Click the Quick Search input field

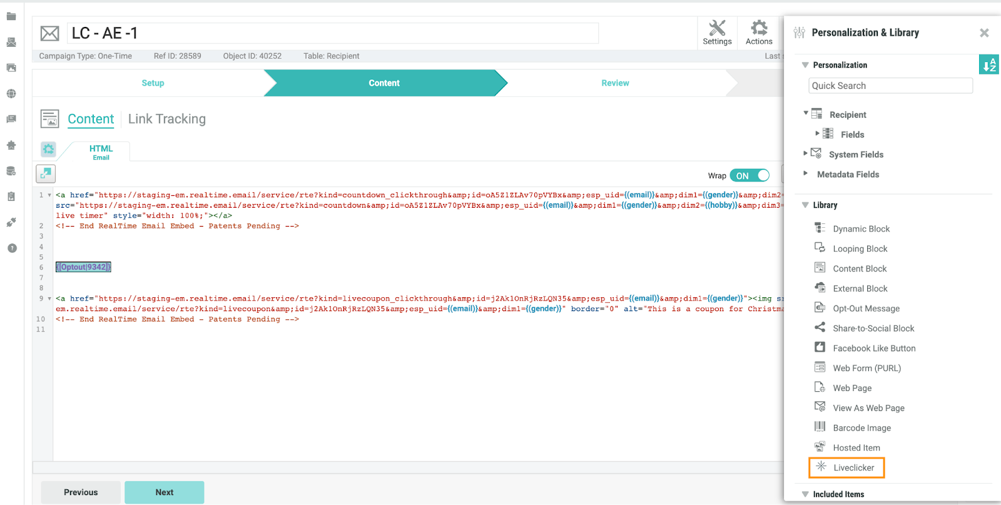pyautogui.click(x=890, y=86)
